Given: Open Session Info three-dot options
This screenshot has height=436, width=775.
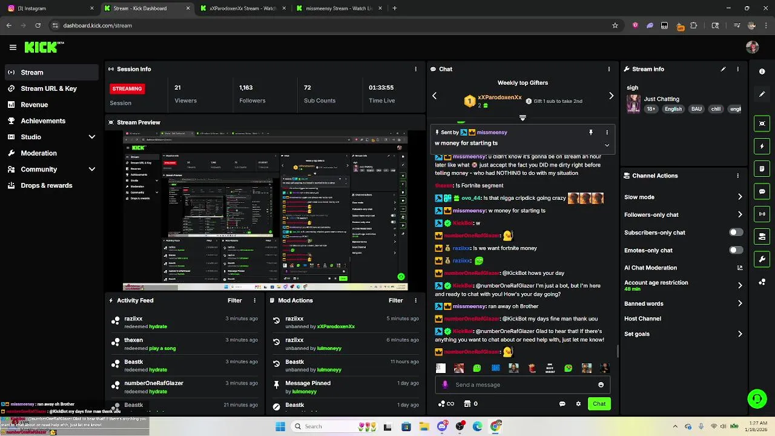Looking at the screenshot, I should 415,69.
